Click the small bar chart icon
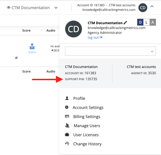 (16, 57)
